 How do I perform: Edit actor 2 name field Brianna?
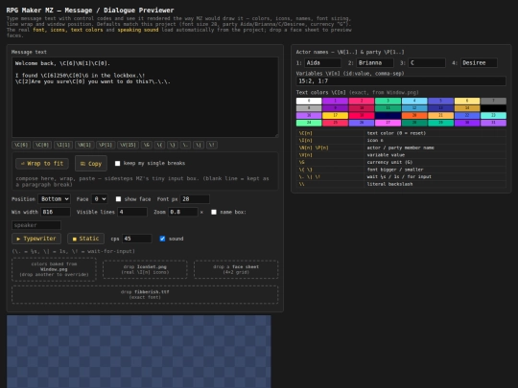375,62
